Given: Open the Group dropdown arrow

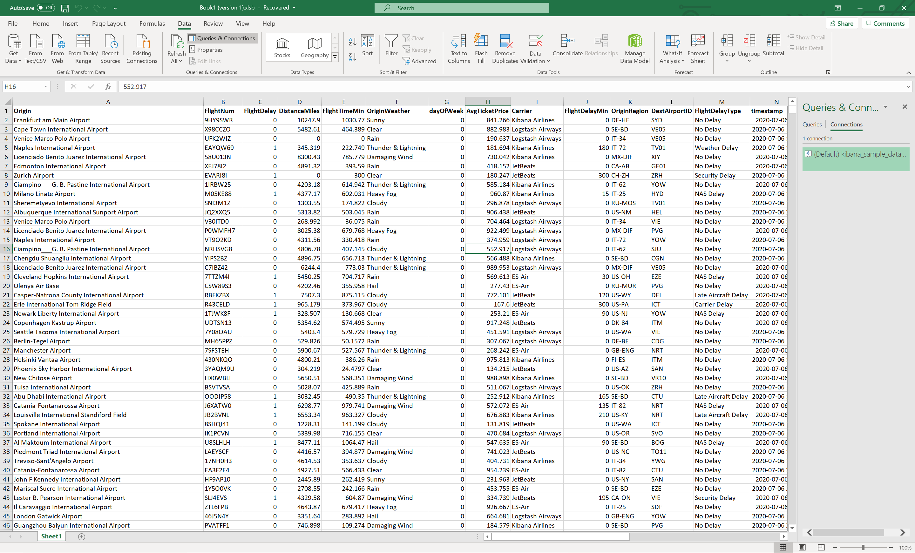Looking at the screenshot, I should pyautogui.click(x=727, y=61).
